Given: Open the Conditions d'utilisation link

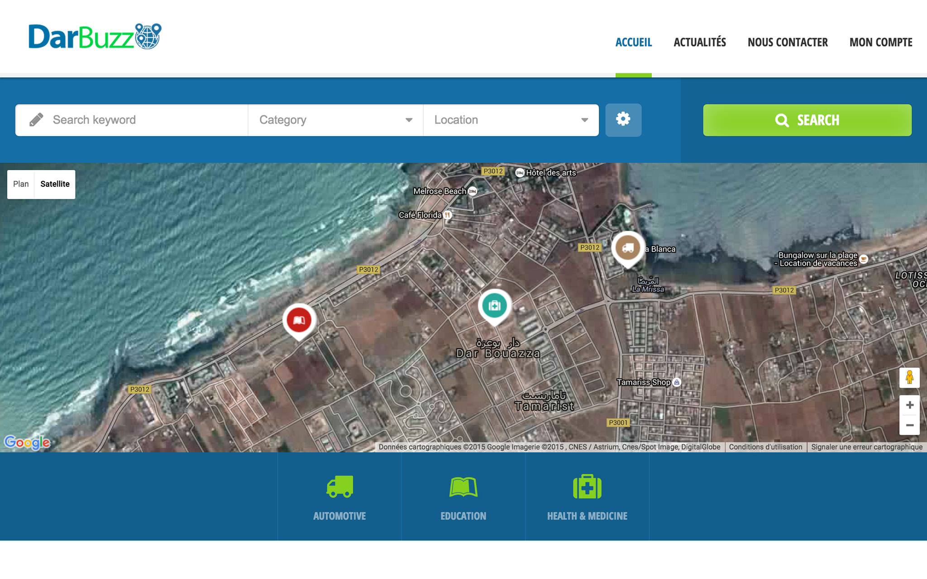Looking at the screenshot, I should click(x=765, y=447).
